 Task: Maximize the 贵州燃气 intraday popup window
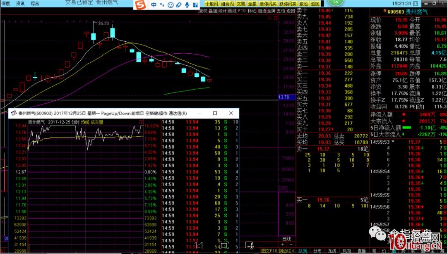(215, 113)
